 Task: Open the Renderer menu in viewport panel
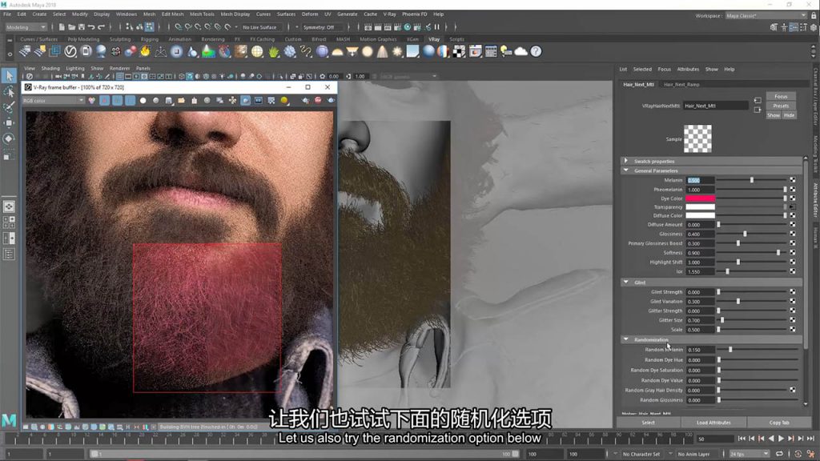pos(119,69)
